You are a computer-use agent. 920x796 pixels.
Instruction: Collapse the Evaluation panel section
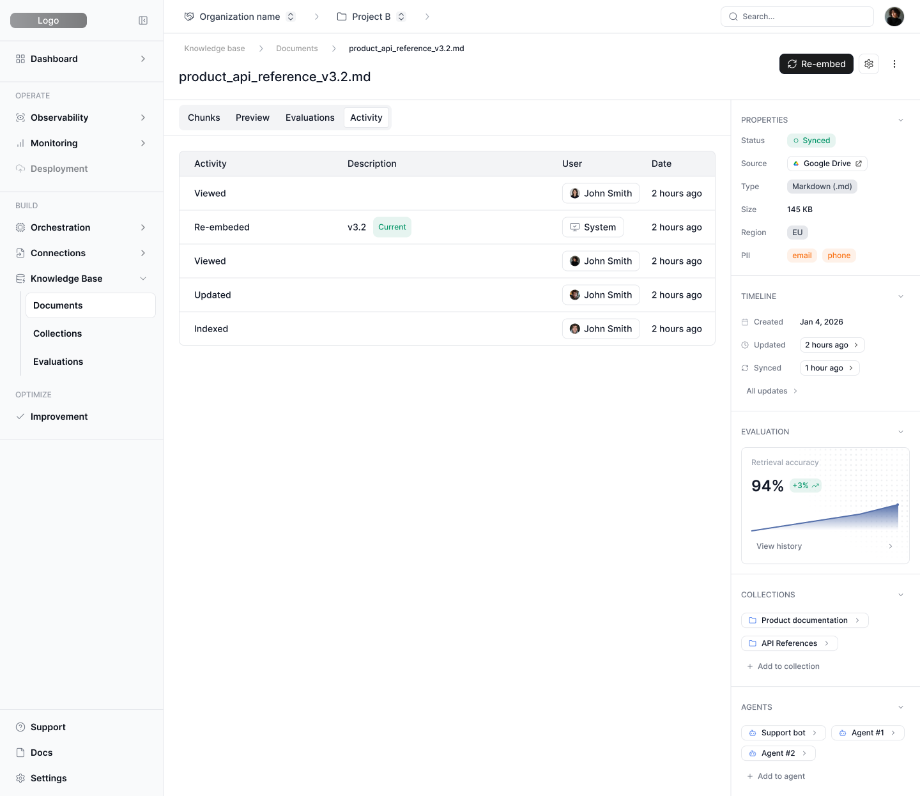(901, 432)
